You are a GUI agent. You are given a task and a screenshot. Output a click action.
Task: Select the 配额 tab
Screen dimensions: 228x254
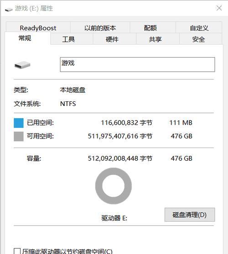tap(150, 28)
